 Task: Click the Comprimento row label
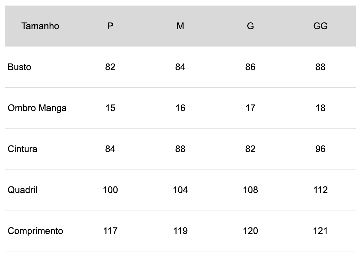(x=35, y=231)
